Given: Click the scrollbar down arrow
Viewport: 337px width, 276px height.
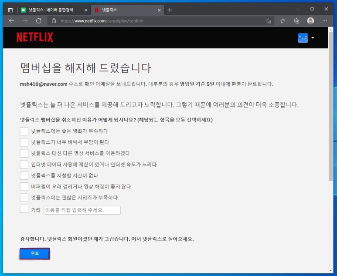Looking at the screenshot, I should click(x=330, y=270).
